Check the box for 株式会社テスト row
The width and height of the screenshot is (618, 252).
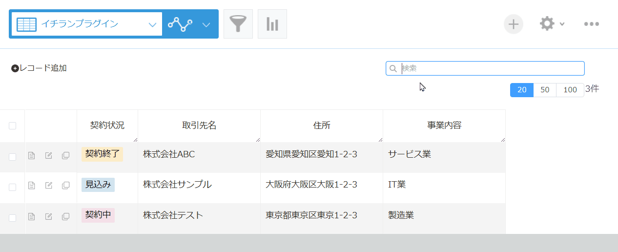[x=13, y=217]
